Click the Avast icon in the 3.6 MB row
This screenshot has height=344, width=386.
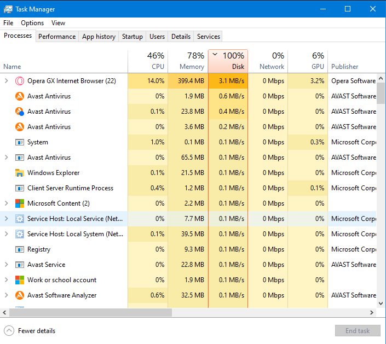[20, 127]
